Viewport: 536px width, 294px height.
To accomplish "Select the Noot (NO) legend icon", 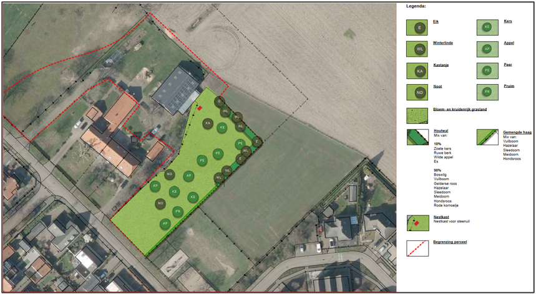I will 417,92.
